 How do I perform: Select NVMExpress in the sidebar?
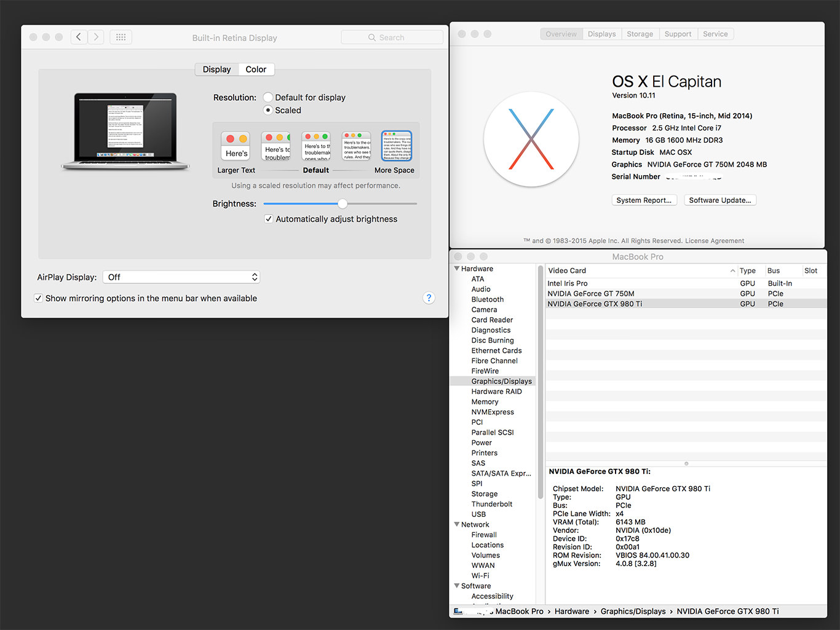coord(493,412)
